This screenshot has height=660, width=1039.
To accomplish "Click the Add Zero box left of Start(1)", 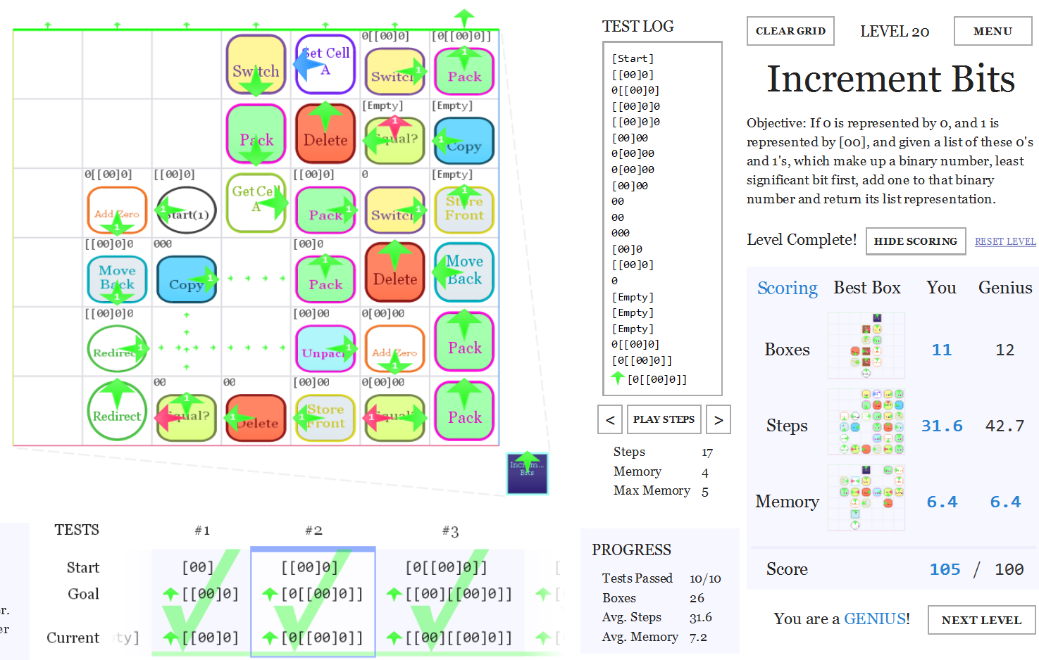I will 117,210.
